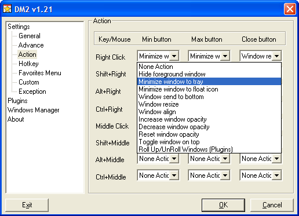299x216 pixels.
Task: Click the Ctrl+Right row label
Action: (x=109, y=109)
